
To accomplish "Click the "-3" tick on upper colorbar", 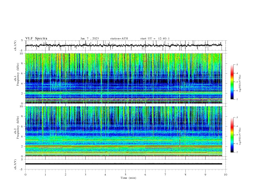I will (x=237, y=64).
